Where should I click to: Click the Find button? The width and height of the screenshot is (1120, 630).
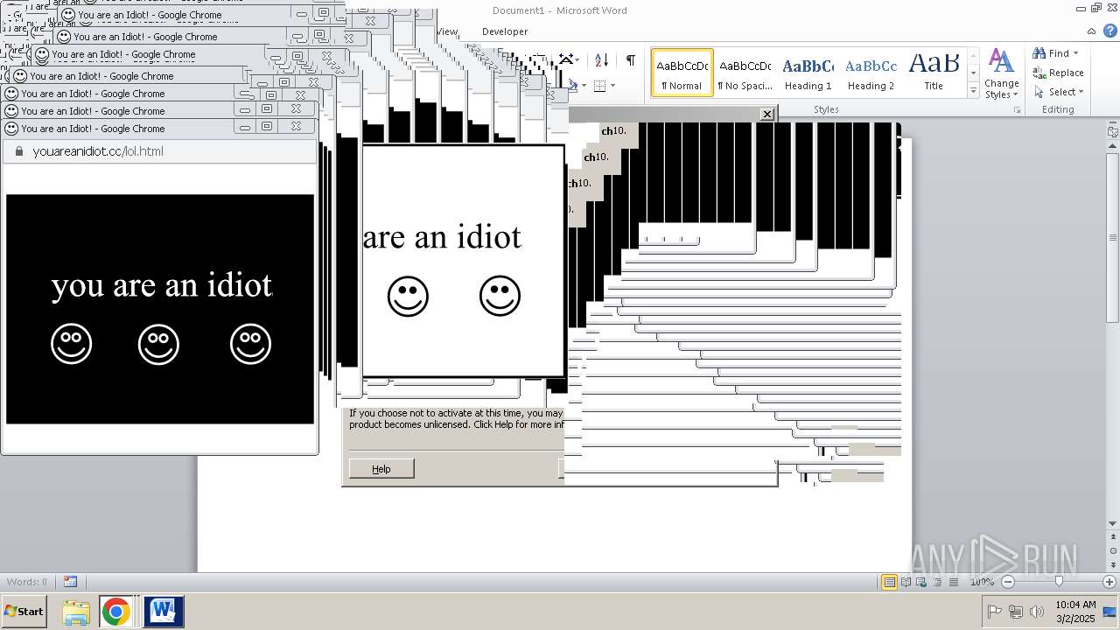[x=1051, y=53]
